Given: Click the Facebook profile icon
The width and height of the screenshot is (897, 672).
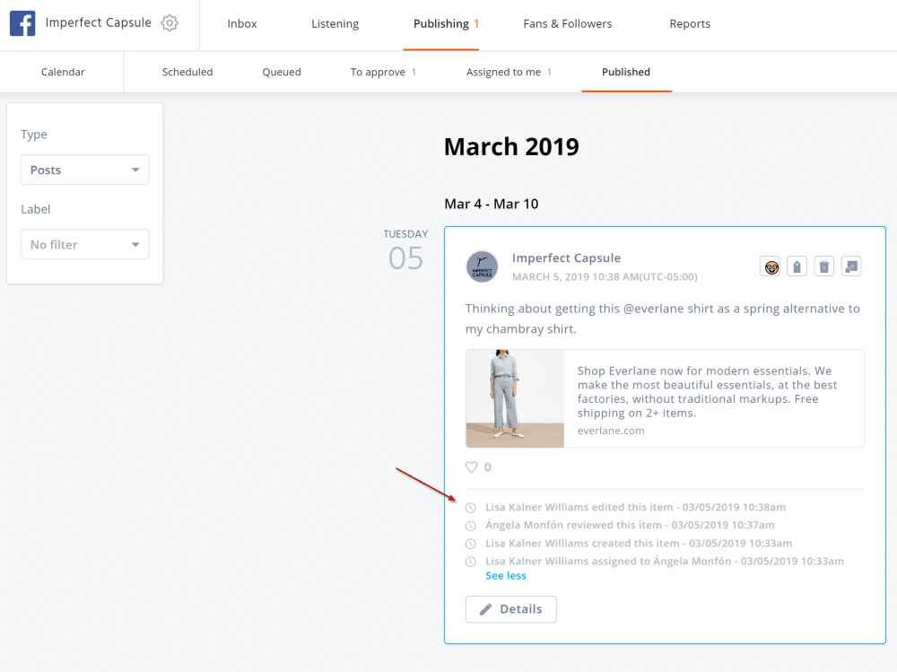Looking at the screenshot, I should 22,23.
